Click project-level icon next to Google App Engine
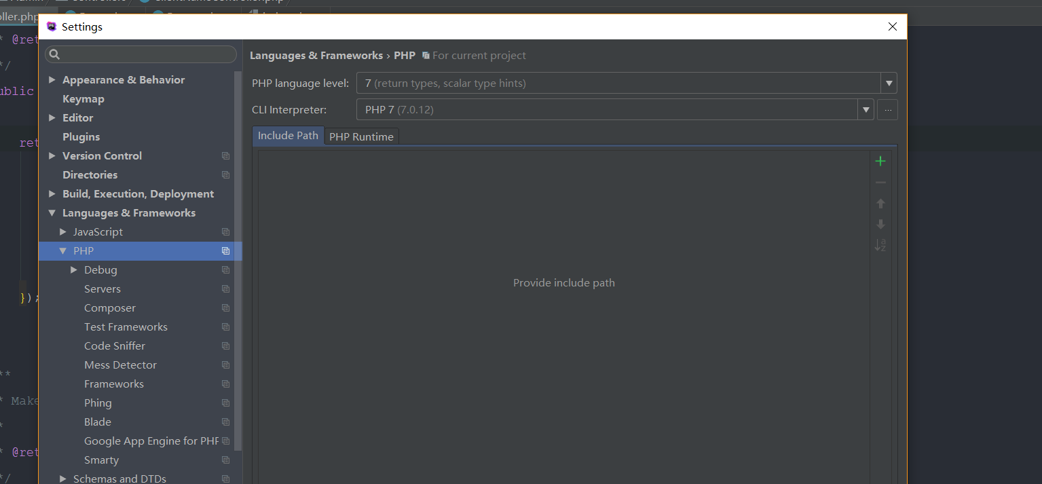The height and width of the screenshot is (484, 1042). coord(226,441)
